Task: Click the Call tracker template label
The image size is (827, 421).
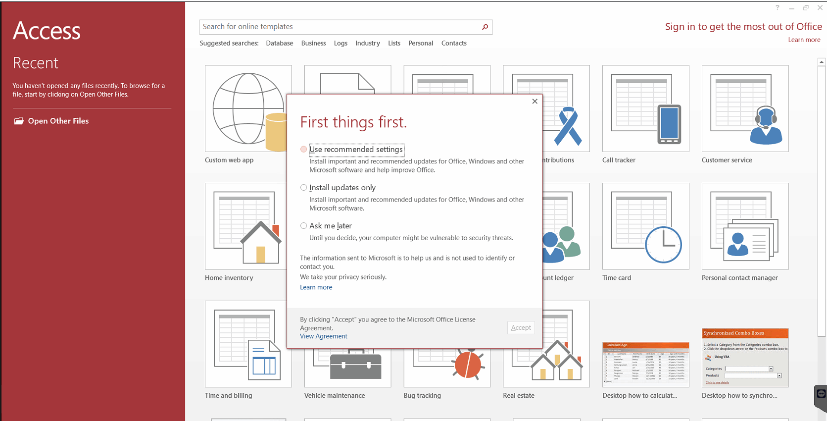Action: click(619, 160)
